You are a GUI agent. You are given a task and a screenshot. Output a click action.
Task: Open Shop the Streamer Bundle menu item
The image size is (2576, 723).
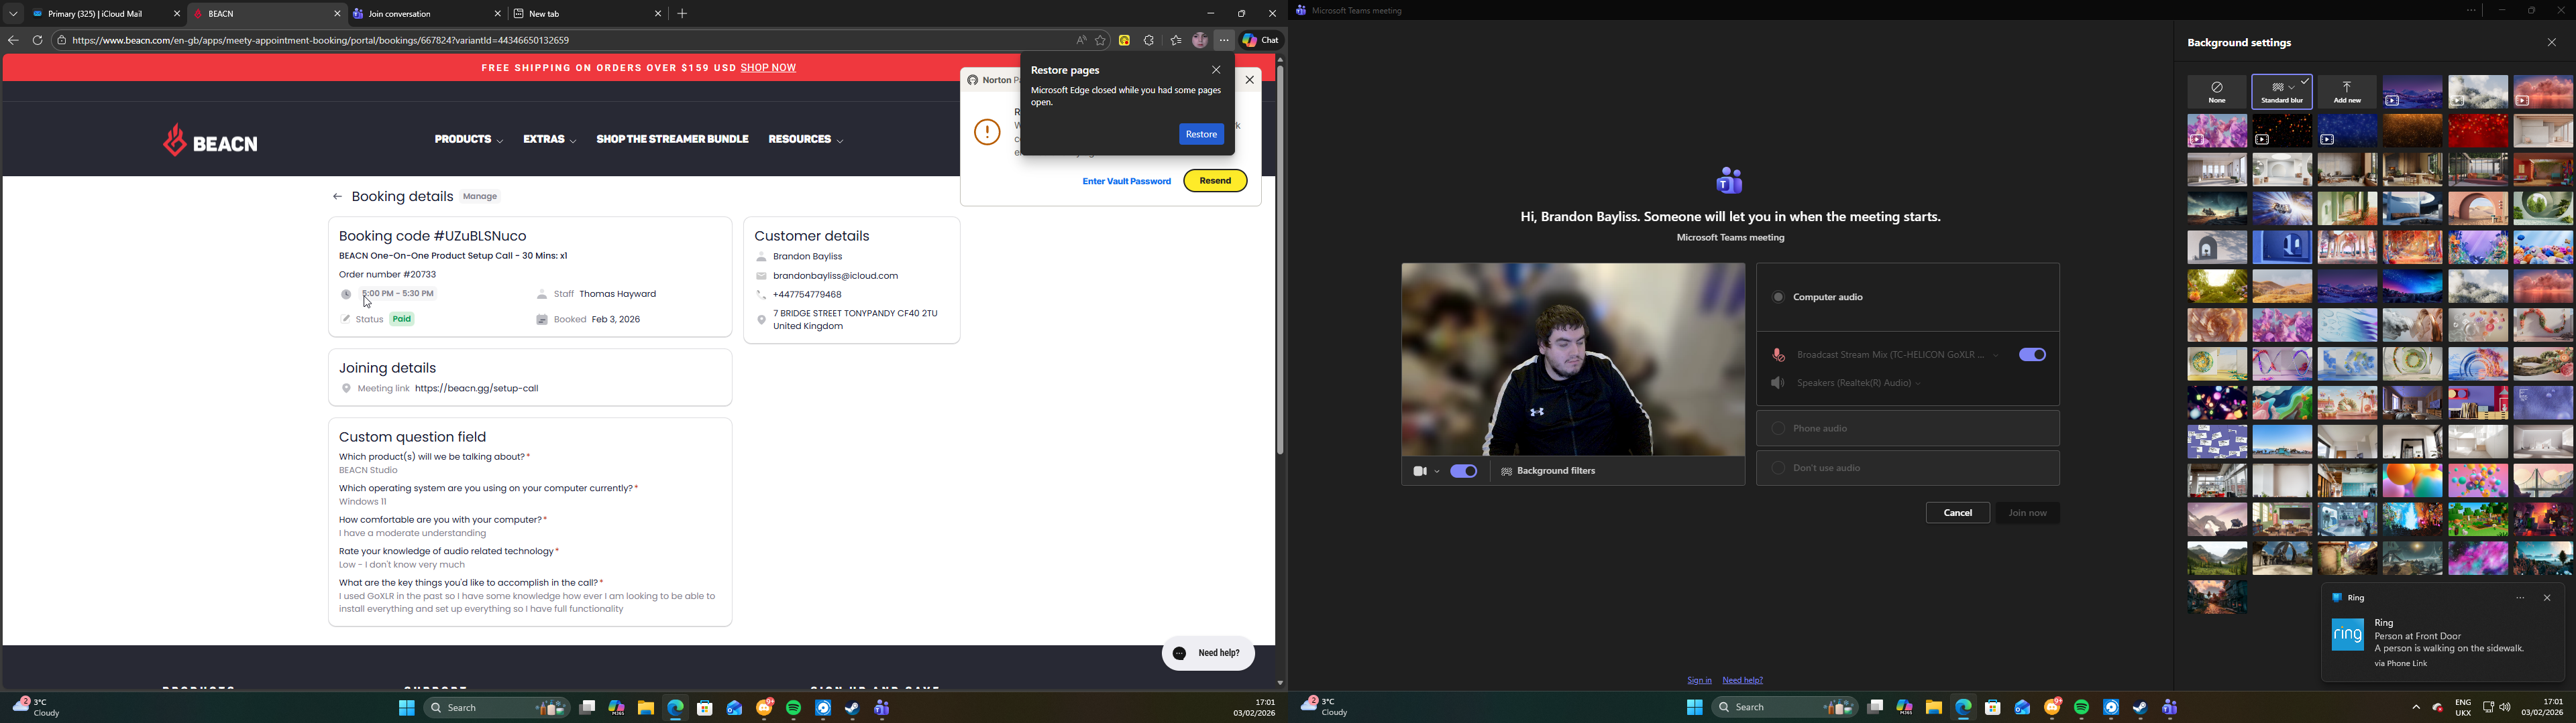tap(672, 140)
